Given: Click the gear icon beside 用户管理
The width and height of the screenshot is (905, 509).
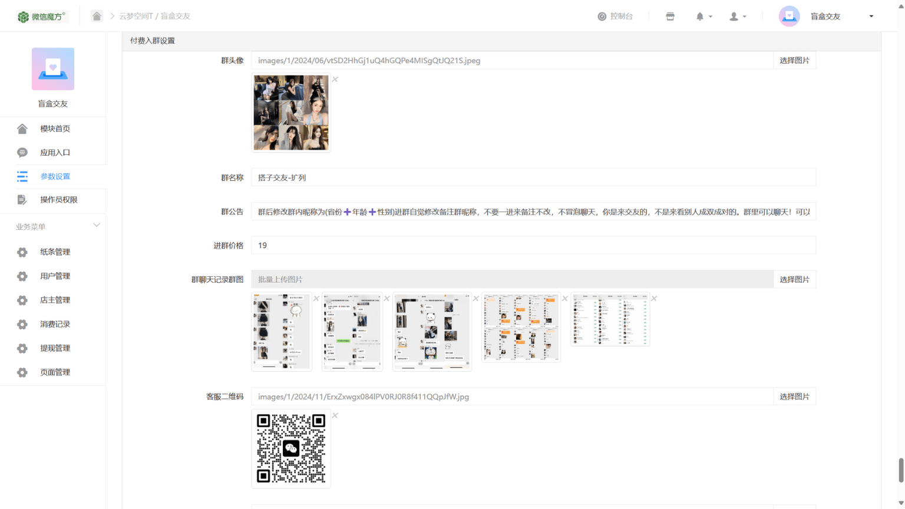Looking at the screenshot, I should click(22, 276).
